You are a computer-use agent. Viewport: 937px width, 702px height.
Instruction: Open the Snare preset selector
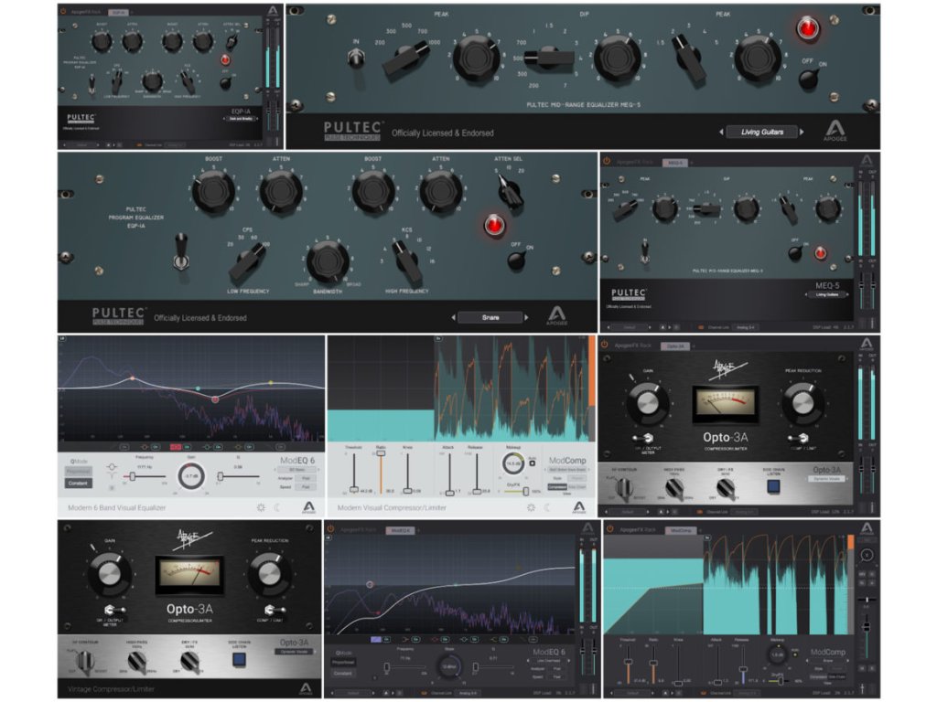pos(490,317)
